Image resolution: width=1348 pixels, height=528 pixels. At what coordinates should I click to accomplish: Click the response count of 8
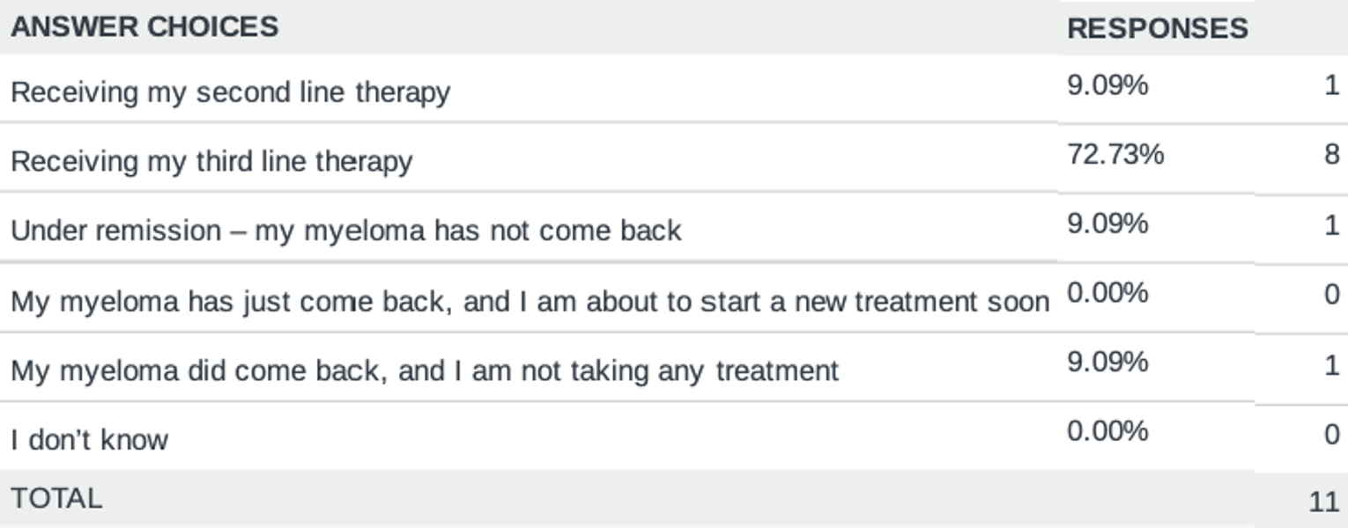click(1331, 154)
